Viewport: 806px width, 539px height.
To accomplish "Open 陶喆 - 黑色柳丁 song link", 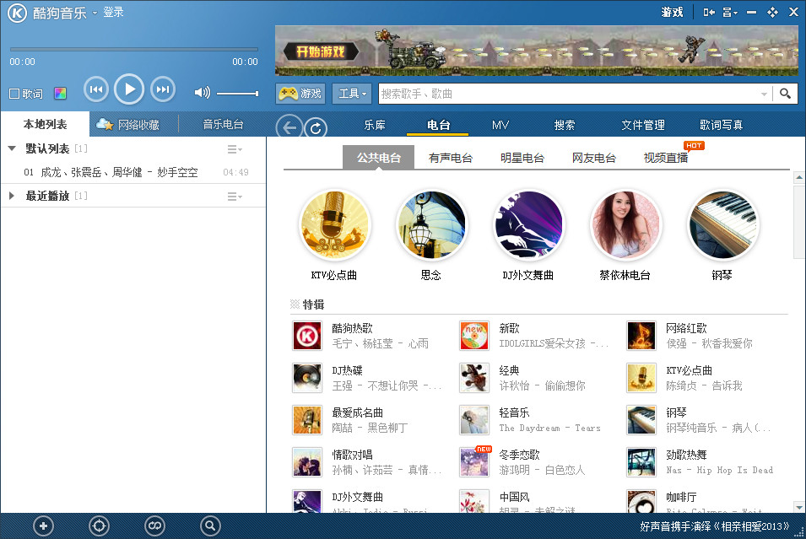I will coord(370,428).
